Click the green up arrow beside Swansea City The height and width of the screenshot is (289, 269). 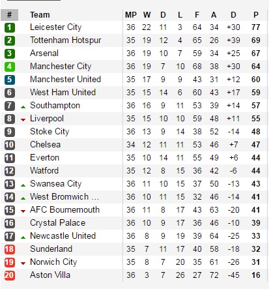click(x=23, y=185)
